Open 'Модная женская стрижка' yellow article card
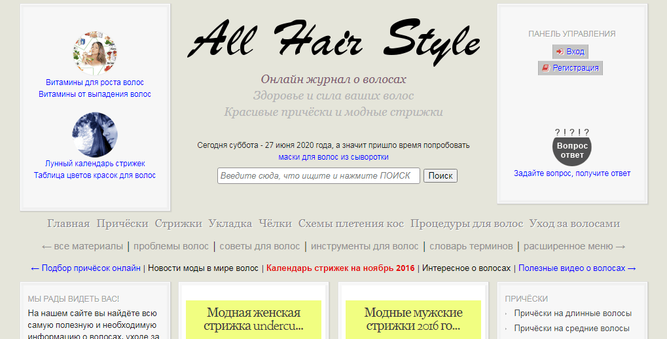 [x=254, y=319]
